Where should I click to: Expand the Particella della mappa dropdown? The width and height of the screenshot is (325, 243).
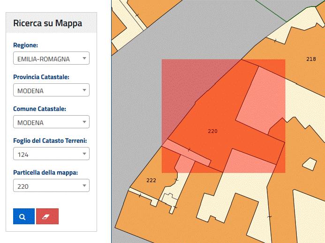click(x=51, y=186)
